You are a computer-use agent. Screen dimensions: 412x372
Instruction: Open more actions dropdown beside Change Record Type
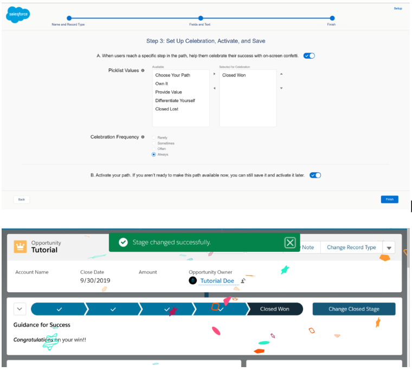(x=389, y=248)
